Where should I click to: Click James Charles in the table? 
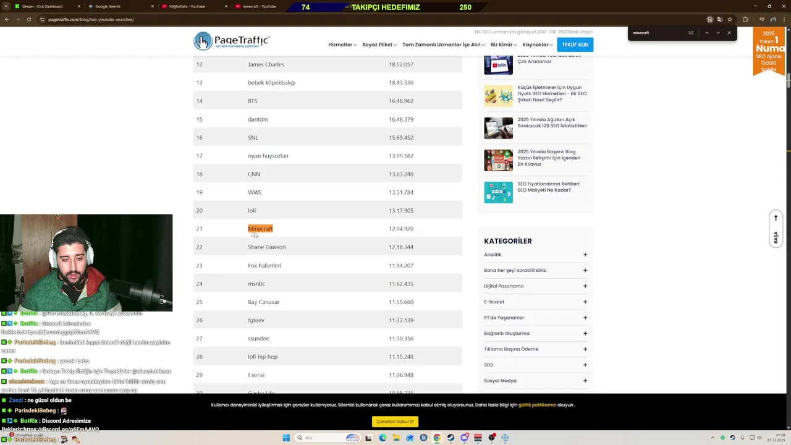266,64
